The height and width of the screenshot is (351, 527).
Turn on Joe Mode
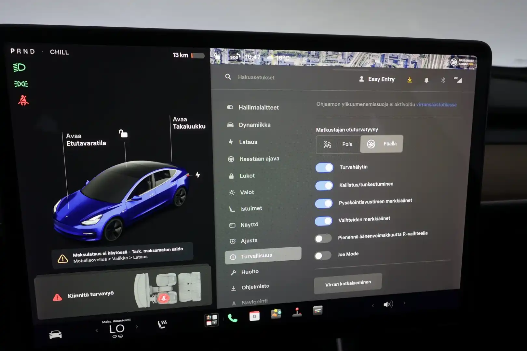click(323, 256)
